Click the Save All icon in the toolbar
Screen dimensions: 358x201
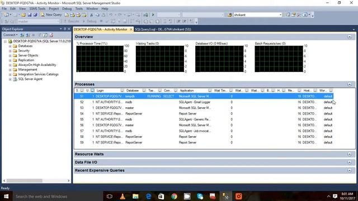pyautogui.click(x=35, y=15)
